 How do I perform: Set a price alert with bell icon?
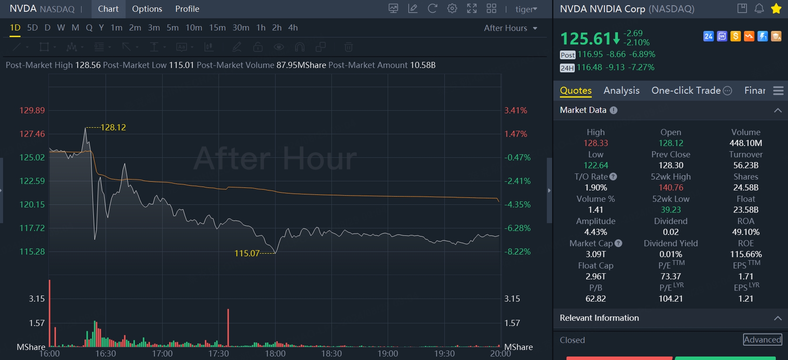(759, 8)
